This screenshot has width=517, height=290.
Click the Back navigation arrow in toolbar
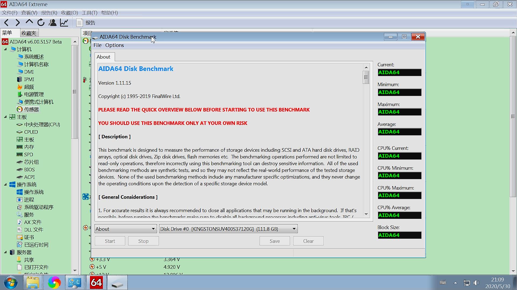tap(6, 23)
